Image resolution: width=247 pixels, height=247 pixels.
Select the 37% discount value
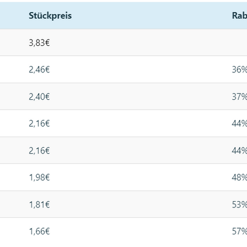[240, 97]
